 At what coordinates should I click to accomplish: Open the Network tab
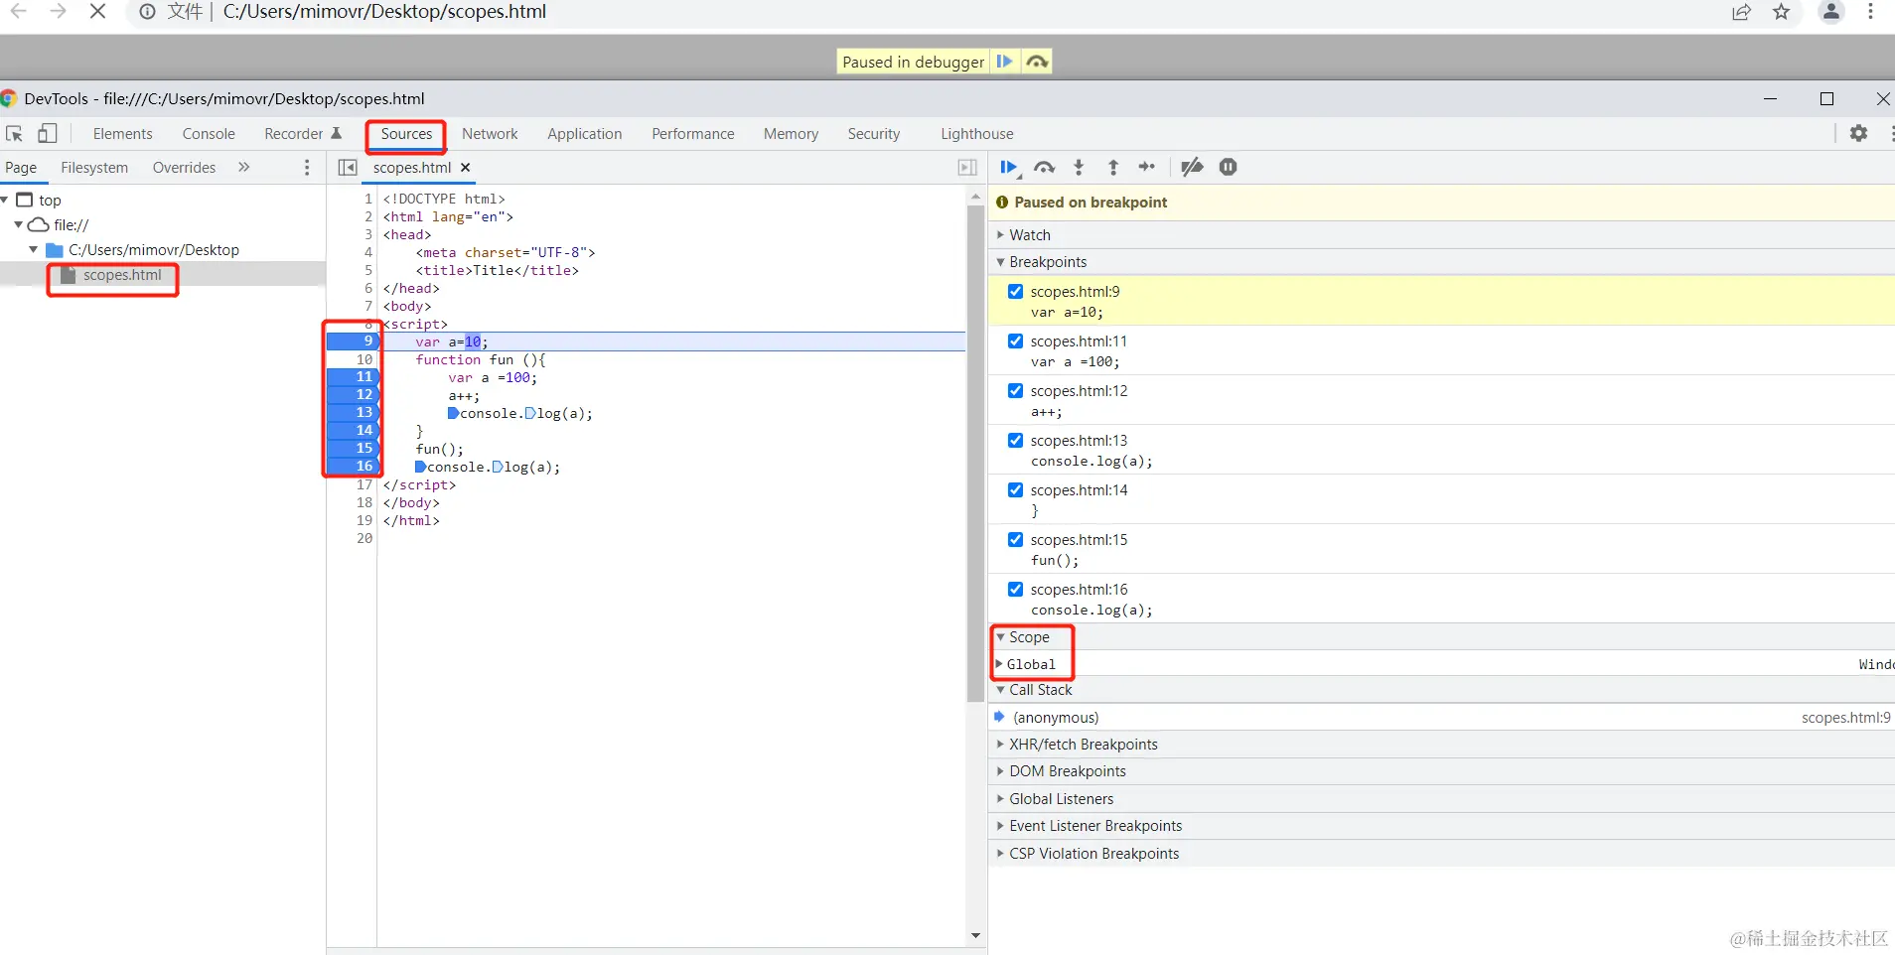point(490,134)
